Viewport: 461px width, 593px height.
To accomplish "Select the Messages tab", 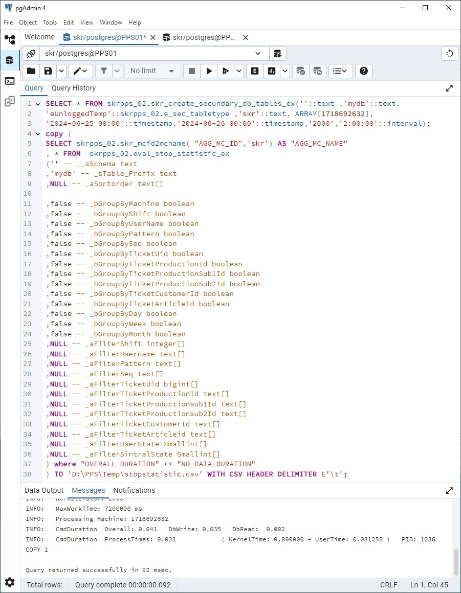I will coord(89,491).
